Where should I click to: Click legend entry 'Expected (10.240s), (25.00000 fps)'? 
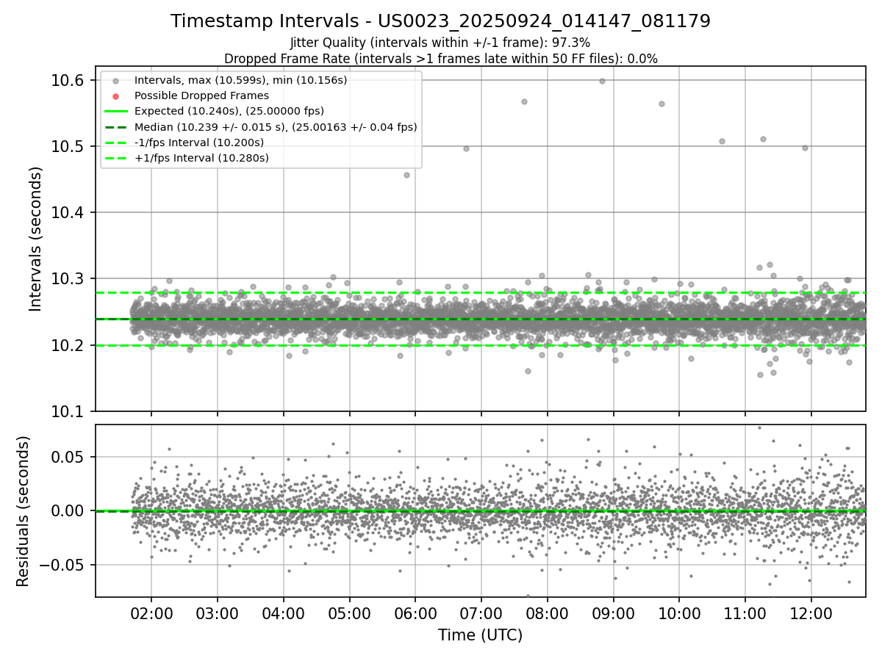coord(229,111)
